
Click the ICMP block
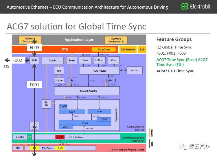pos(104,119)
